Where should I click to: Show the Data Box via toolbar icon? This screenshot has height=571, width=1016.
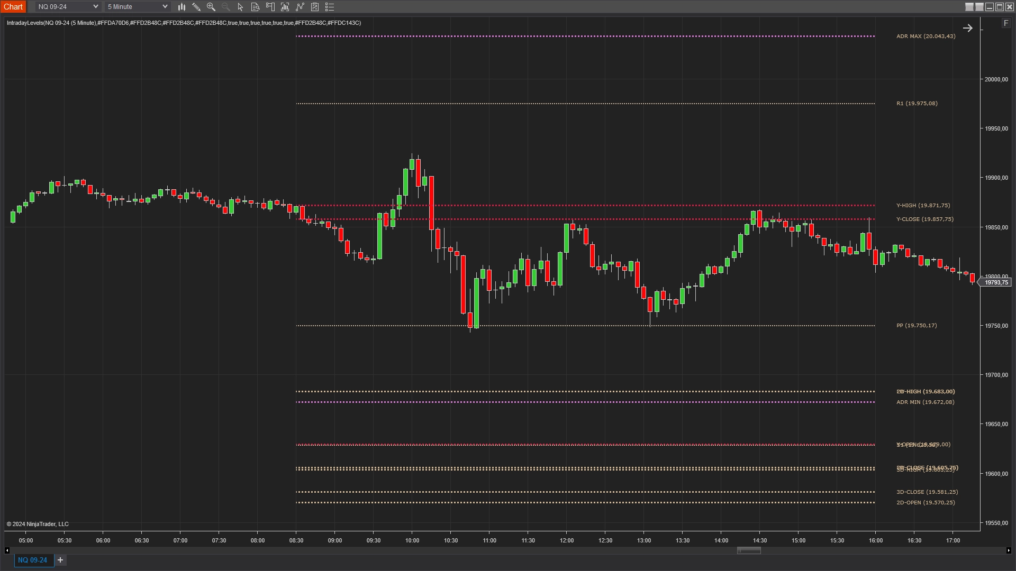pyautogui.click(x=256, y=7)
